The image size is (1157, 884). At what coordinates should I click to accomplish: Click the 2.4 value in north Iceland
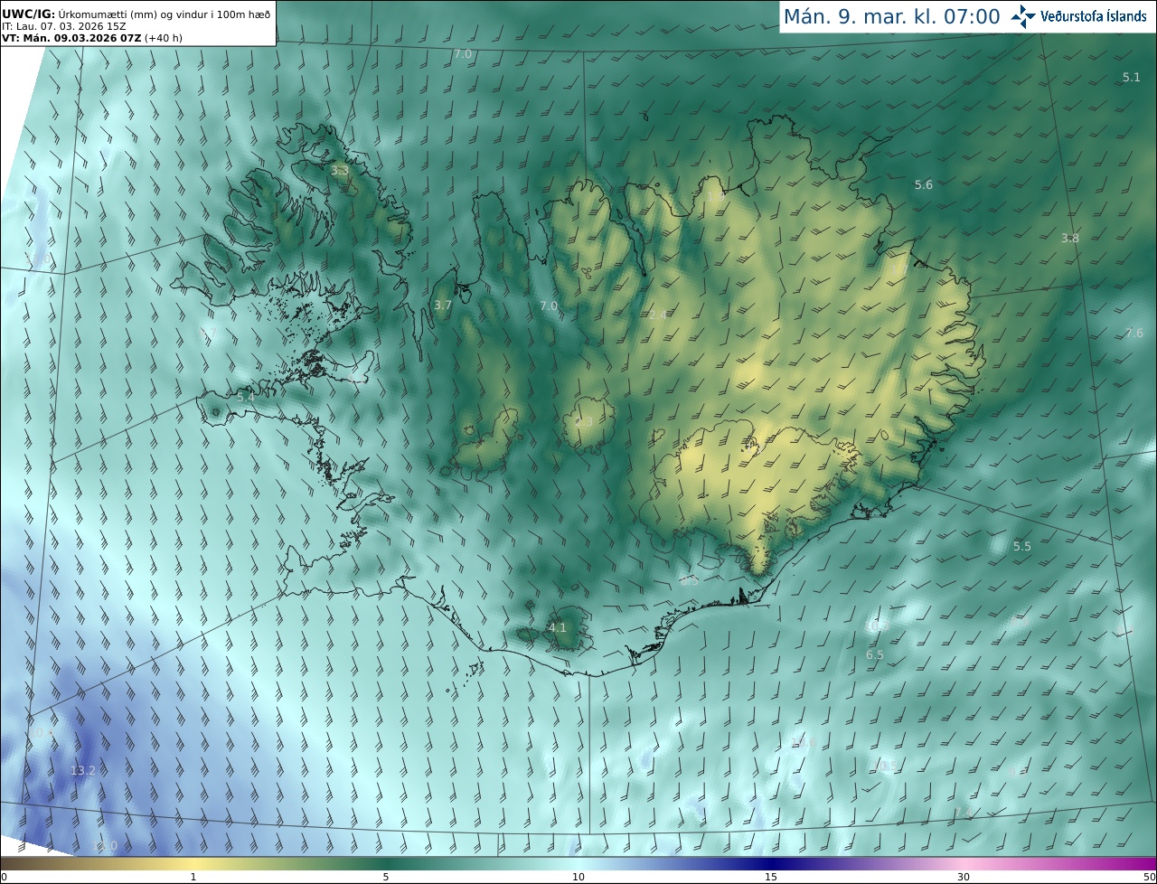(657, 315)
